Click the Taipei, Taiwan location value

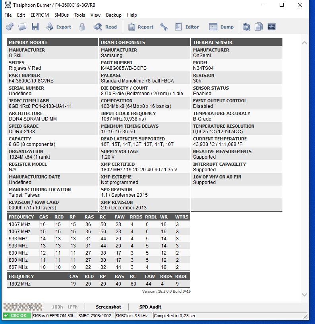tap(24, 195)
